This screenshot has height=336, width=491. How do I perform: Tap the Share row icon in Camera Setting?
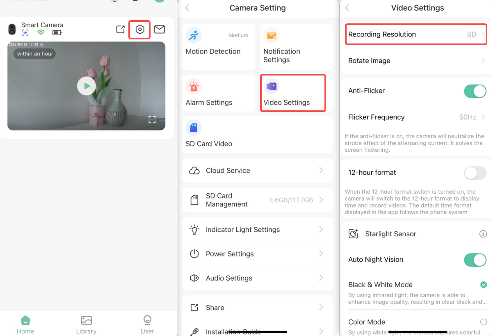(194, 308)
